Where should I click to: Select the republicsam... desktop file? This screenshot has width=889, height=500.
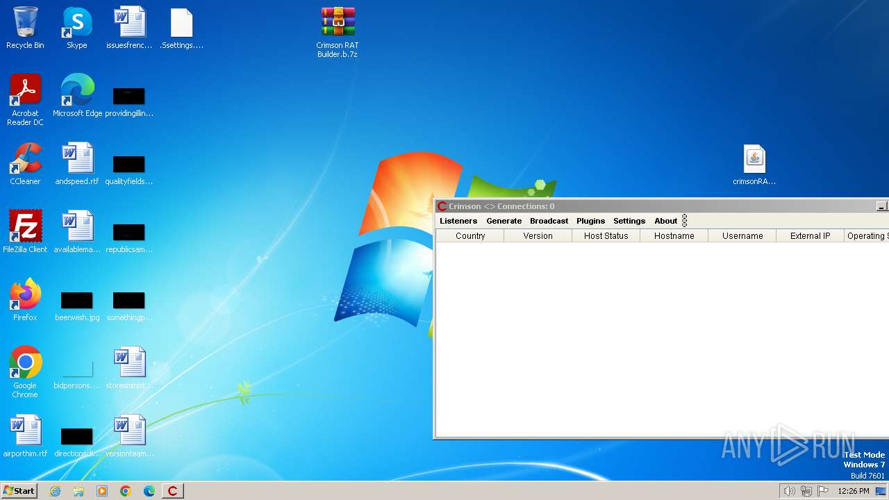[129, 237]
